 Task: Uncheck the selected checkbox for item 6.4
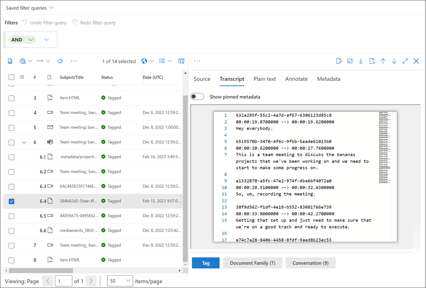(11, 201)
